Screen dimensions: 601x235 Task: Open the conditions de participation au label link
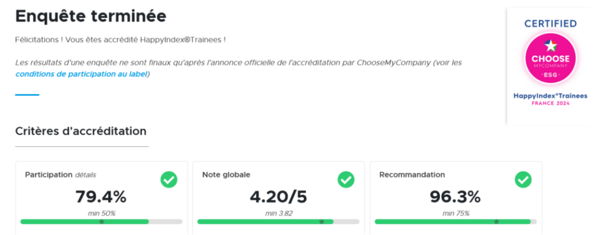[x=81, y=74]
